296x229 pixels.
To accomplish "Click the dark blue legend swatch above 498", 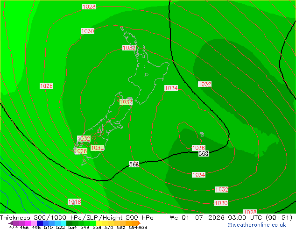I will [40, 223].
